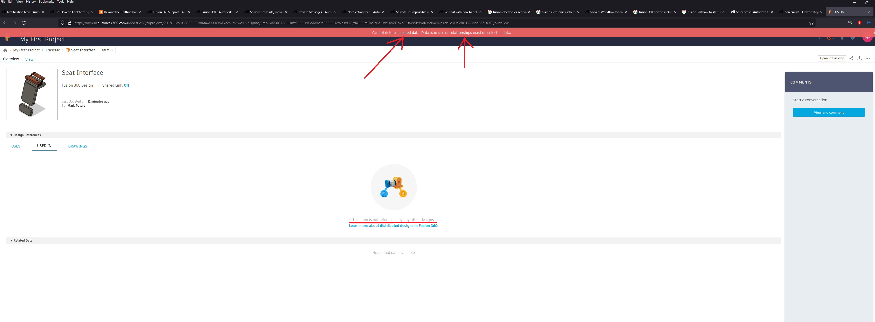This screenshot has width=875, height=322.
Task: Open the recent activity clock icon
Action: (x=829, y=38)
